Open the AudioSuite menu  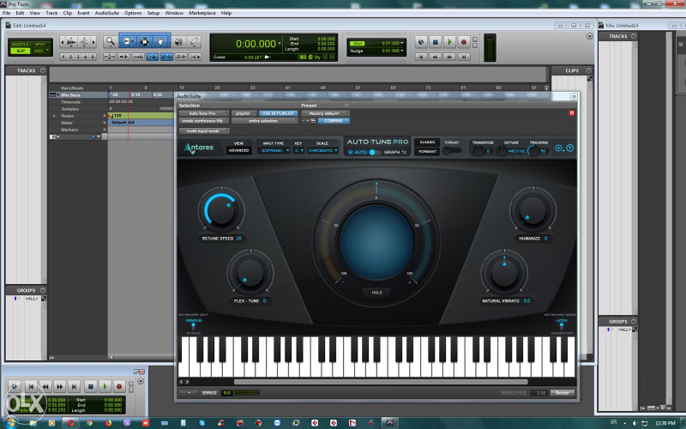coord(106,13)
